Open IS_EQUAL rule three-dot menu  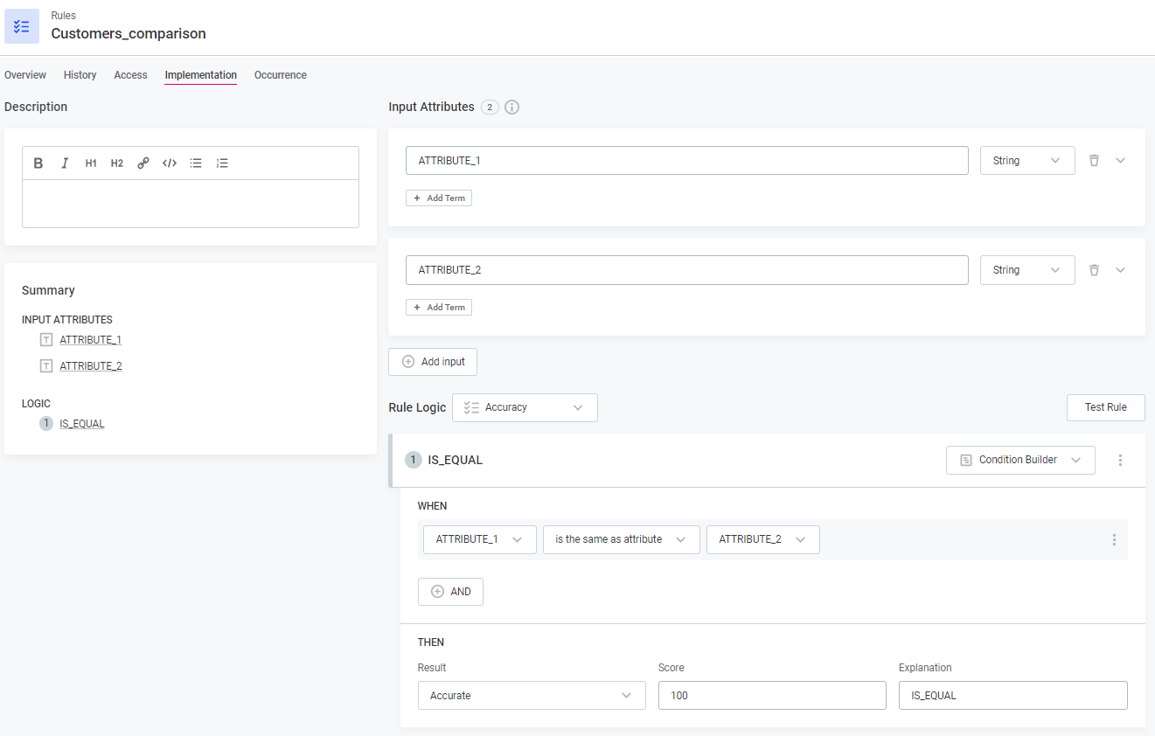[x=1121, y=460]
